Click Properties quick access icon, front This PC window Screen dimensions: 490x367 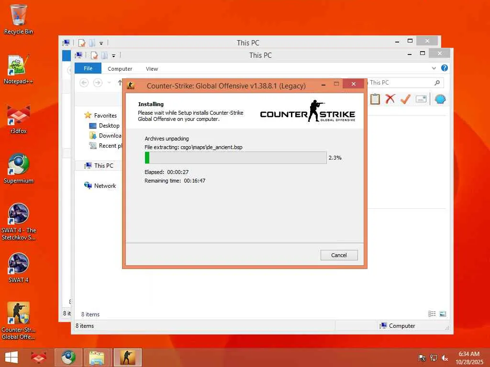click(94, 55)
